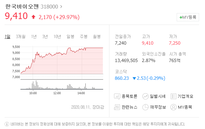
Task: Select the 1일 chart tab
Action: [x=8, y=36]
